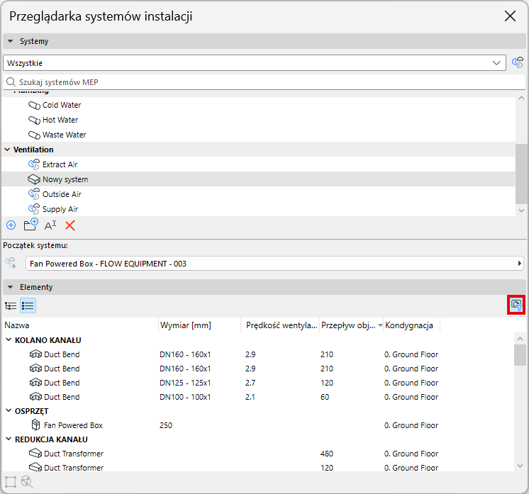Select the Waste Water system
This screenshot has width=529, height=494.
[258, 135]
